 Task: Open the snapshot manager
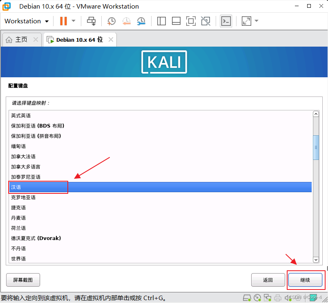(x=141, y=21)
